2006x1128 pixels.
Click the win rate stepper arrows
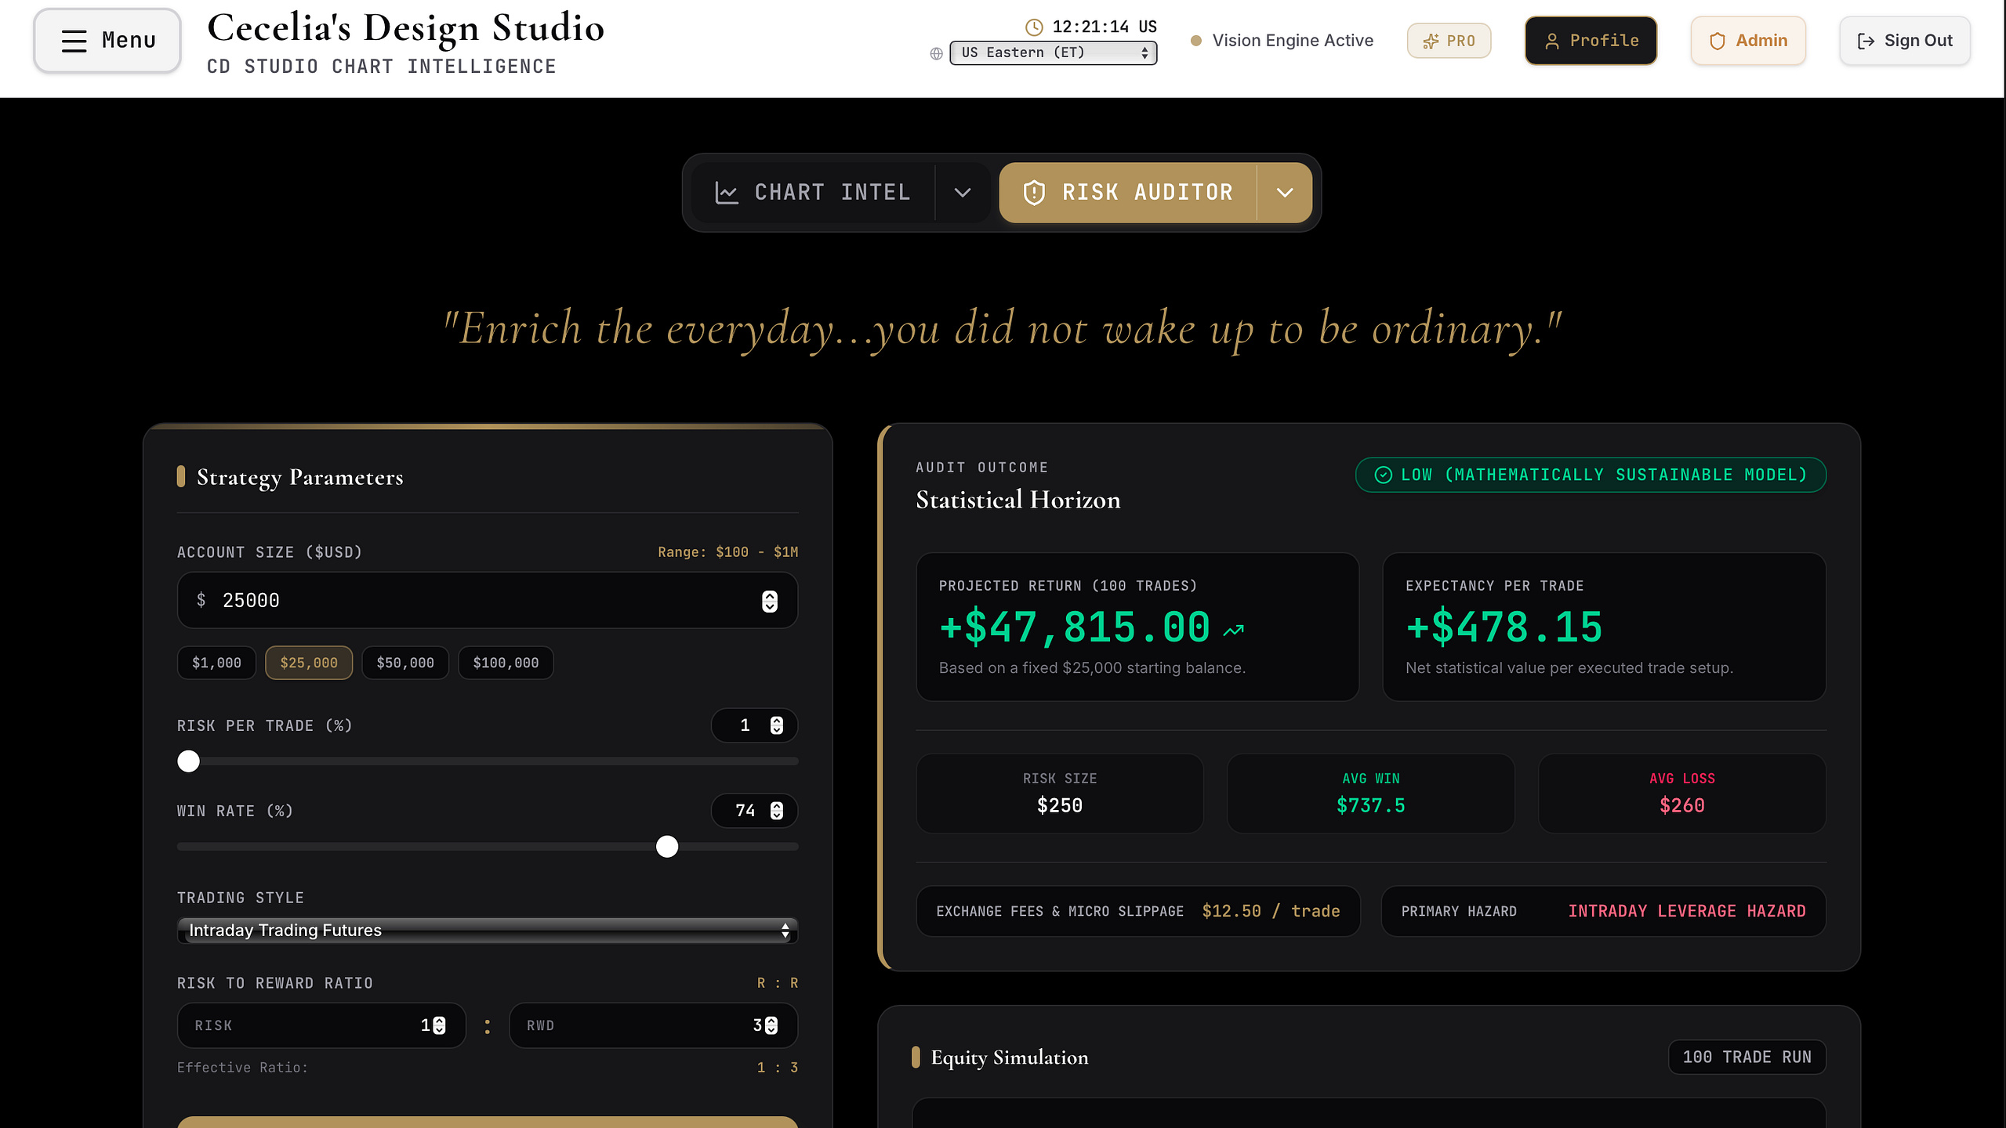[776, 811]
